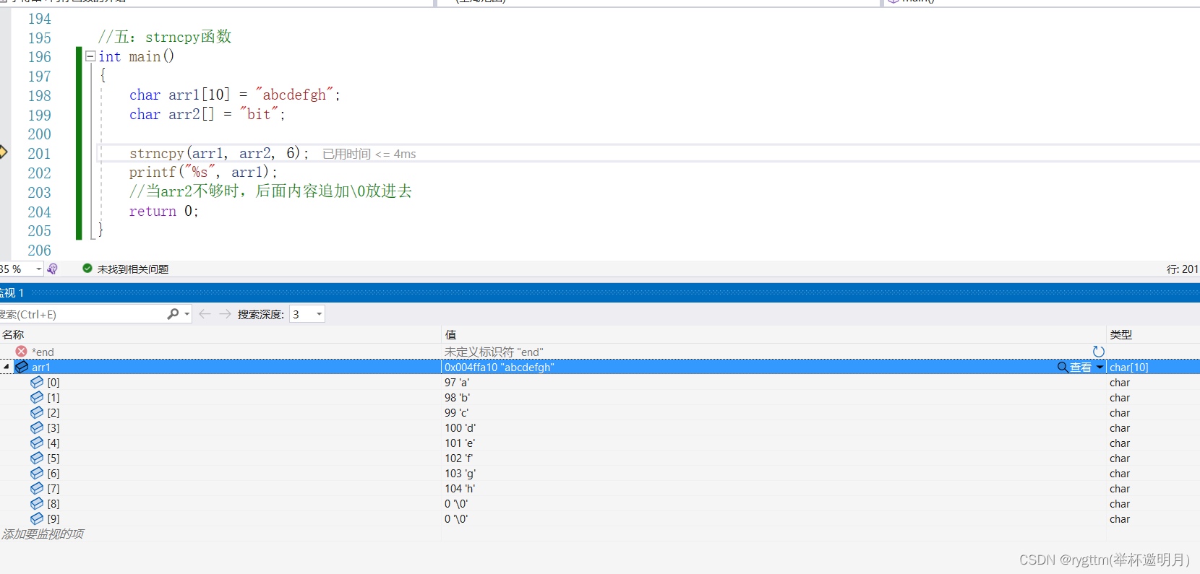Click the 'no issues found' status text
This screenshot has height=574, width=1200.
point(133,269)
